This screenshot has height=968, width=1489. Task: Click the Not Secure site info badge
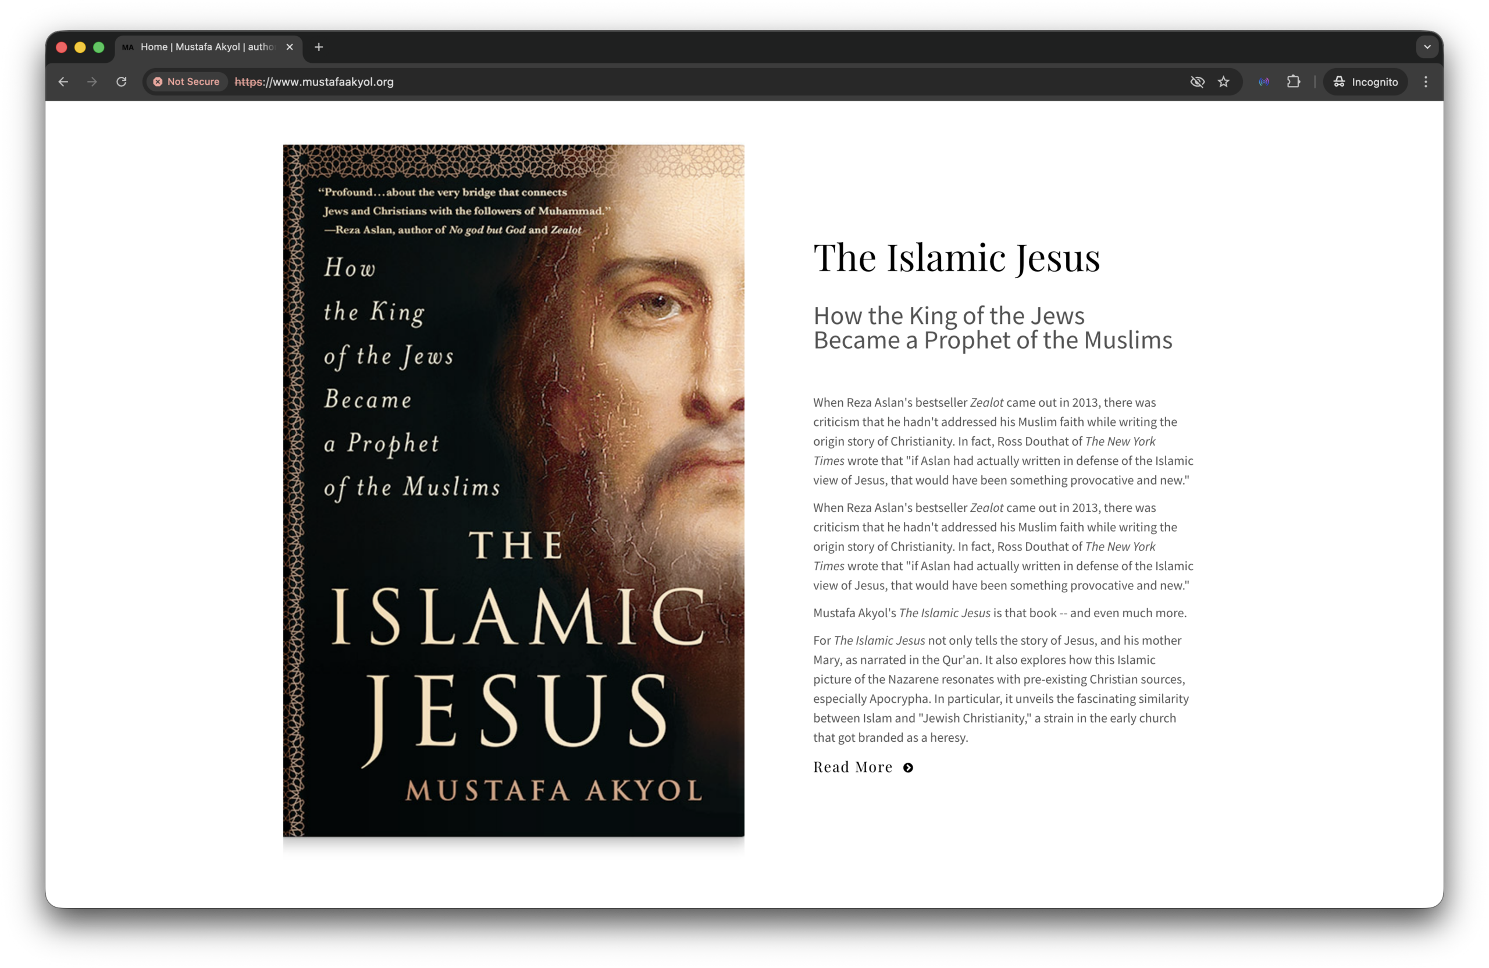pos(187,82)
